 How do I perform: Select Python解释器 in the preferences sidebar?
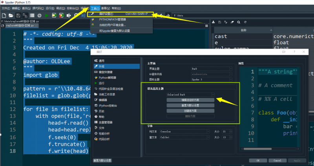tap(107, 78)
